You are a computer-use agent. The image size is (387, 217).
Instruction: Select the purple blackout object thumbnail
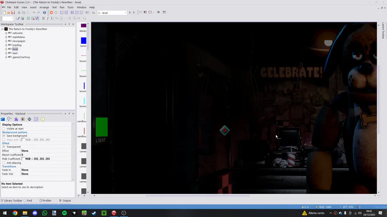(83, 26)
